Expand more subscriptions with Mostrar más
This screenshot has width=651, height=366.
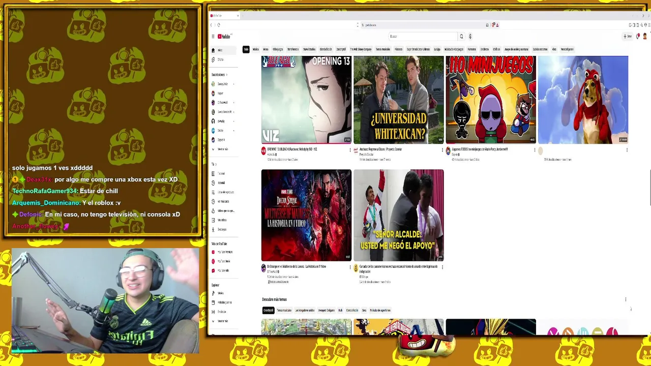(224, 149)
